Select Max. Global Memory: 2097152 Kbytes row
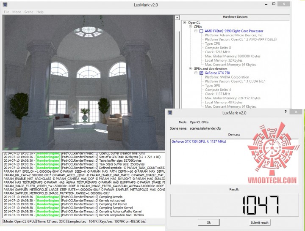 (x=233, y=98)
